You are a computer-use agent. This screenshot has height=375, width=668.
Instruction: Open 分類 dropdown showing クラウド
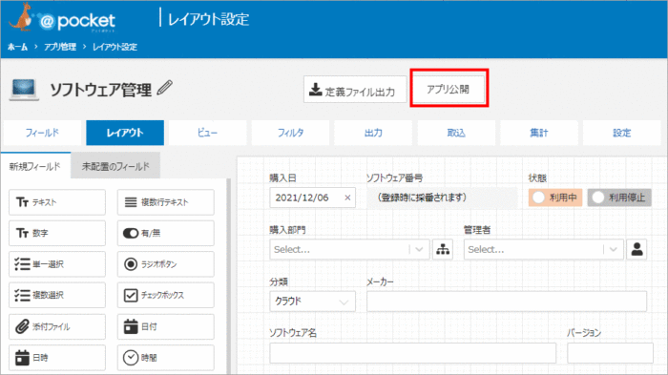(x=312, y=302)
